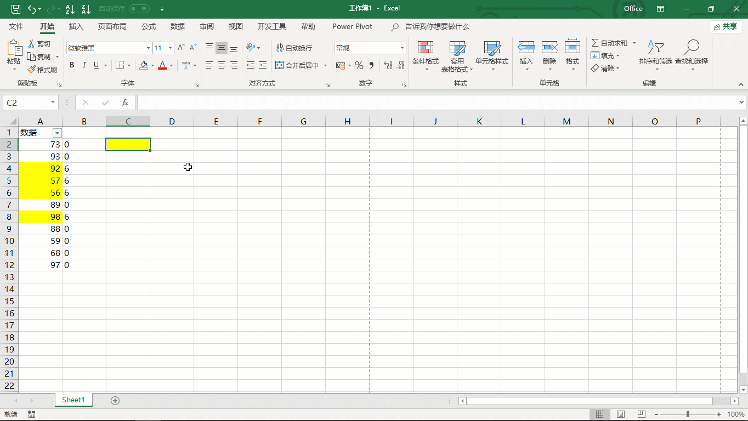Set top vertical alignment
Viewport: 748px width, 421px height.
click(x=209, y=48)
